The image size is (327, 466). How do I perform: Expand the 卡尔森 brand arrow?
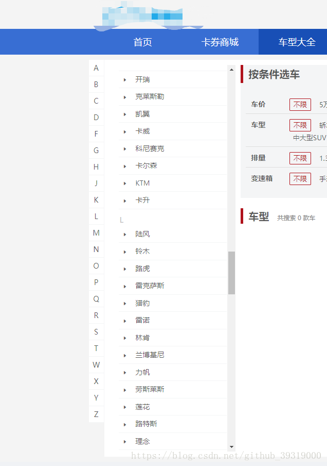click(125, 166)
